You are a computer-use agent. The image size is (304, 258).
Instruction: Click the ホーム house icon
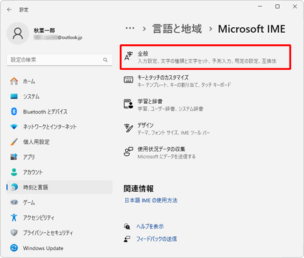(x=14, y=81)
